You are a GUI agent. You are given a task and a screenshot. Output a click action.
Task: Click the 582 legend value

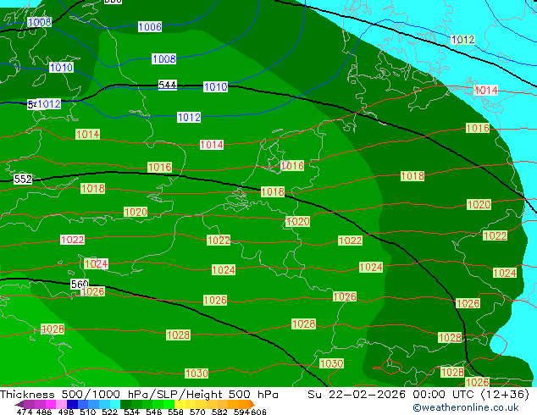pos(219,412)
